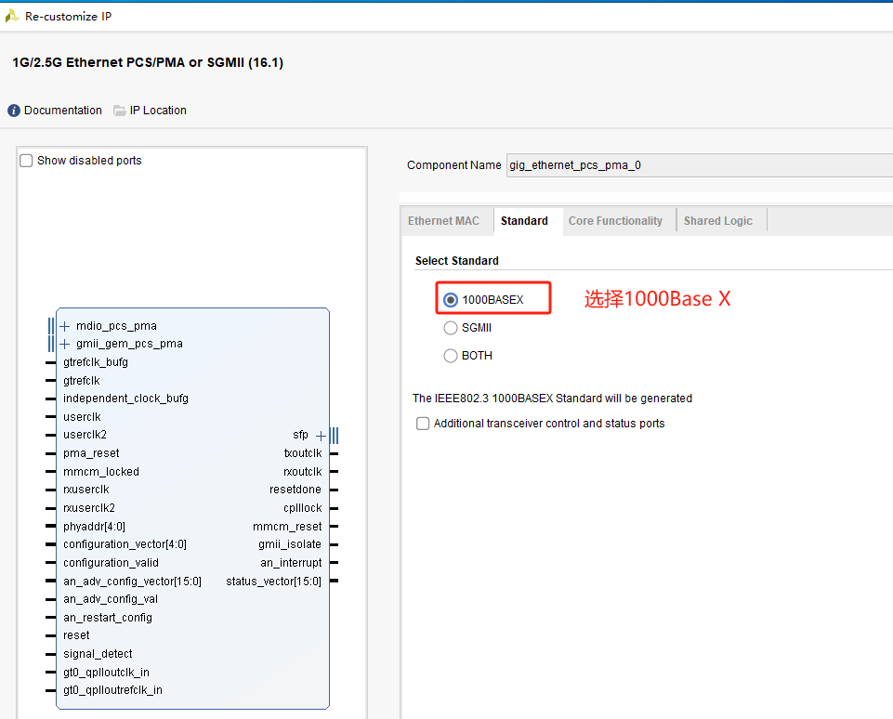The width and height of the screenshot is (893, 719).
Task: Click the an_interrupt output port
Action: (291, 562)
